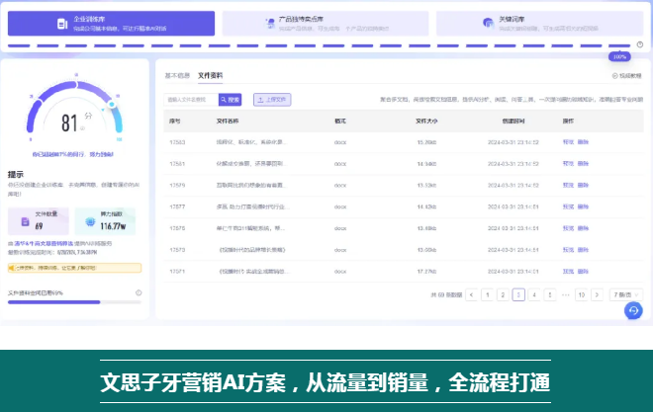Image resolution: width=653 pixels, height=412 pixels.
Task: Delete file in row 17579
Action: pos(583,186)
